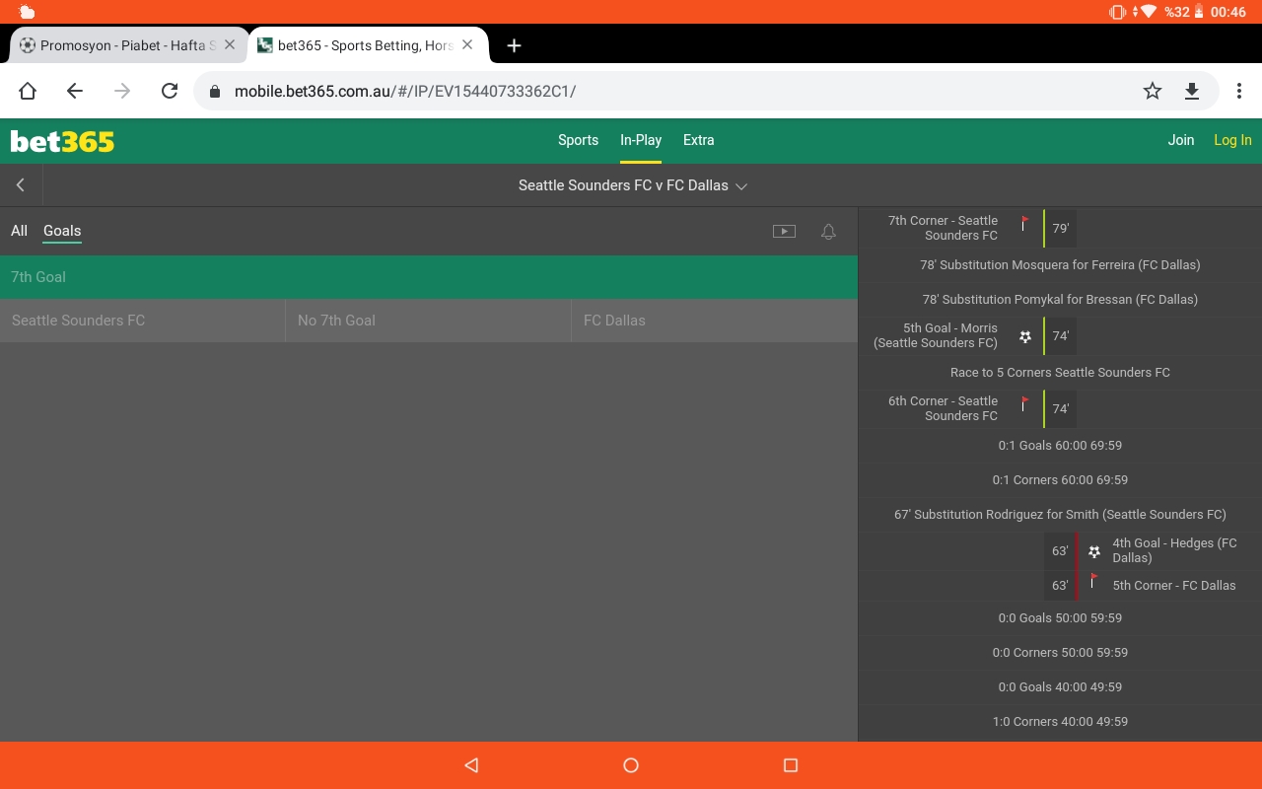This screenshot has height=789, width=1262.
Task: Tap the Android back navigation button
Action: [471, 765]
